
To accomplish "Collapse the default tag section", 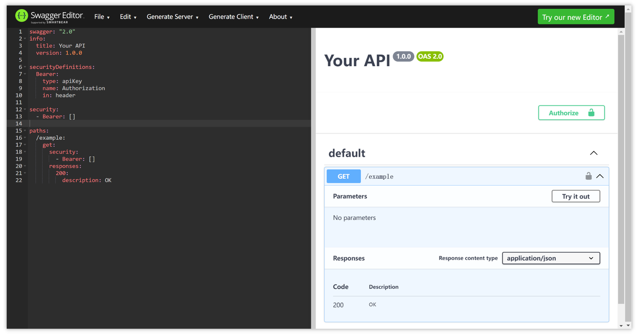I will click(594, 153).
